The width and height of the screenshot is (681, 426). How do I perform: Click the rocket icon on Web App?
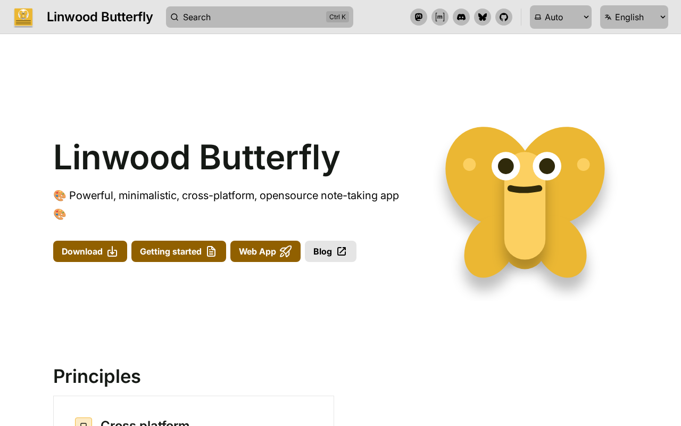(286, 251)
